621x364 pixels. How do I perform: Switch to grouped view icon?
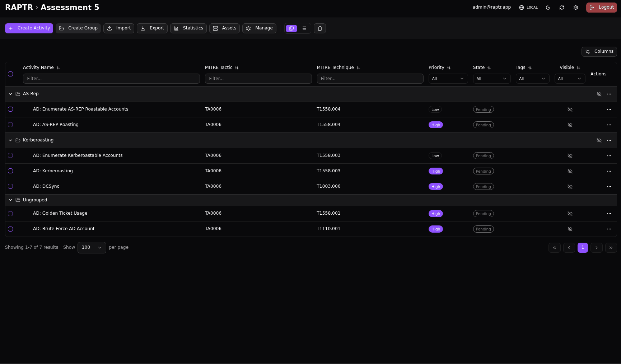[x=291, y=28]
